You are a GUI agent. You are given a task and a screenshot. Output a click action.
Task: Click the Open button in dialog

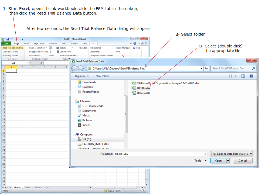tap(218, 161)
